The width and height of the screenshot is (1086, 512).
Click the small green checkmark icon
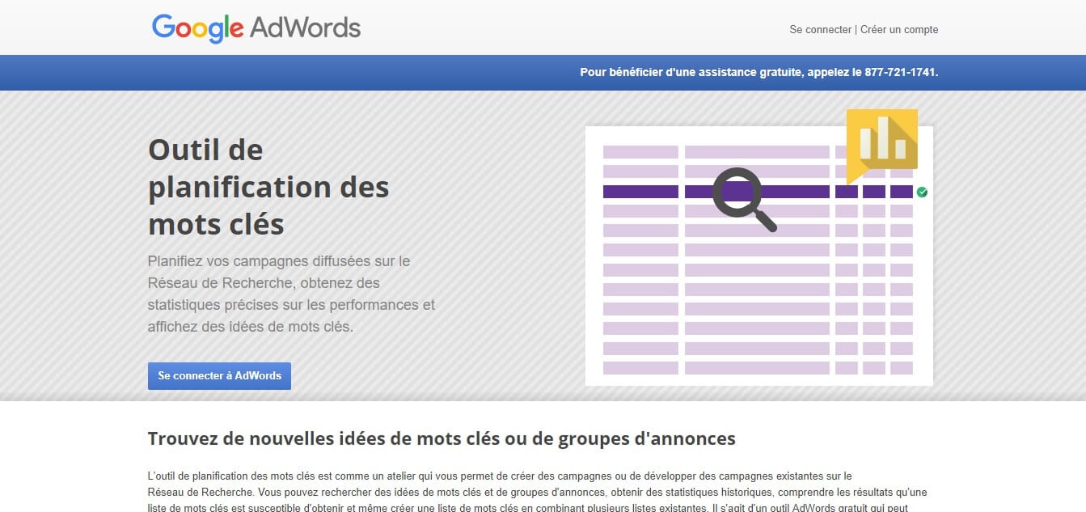[922, 192]
